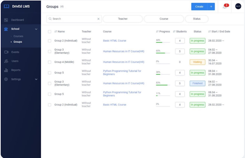Toggle the select-all checkbox in table header
This screenshot has width=245, height=158.
[49, 31]
